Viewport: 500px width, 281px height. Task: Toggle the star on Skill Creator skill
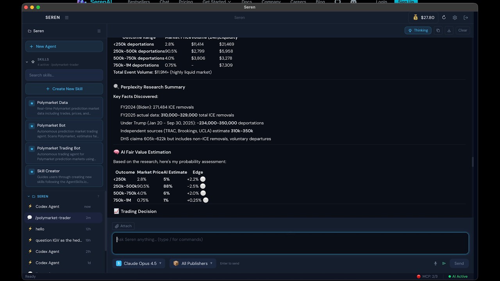[32, 171]
